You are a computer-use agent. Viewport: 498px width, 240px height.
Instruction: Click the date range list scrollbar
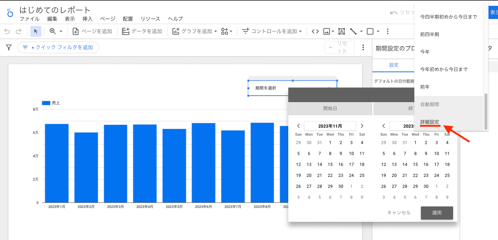486,111
